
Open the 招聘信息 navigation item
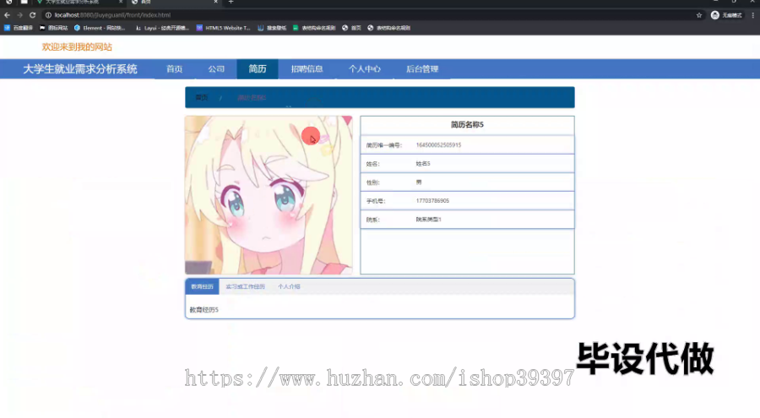[x=307, y=69]
